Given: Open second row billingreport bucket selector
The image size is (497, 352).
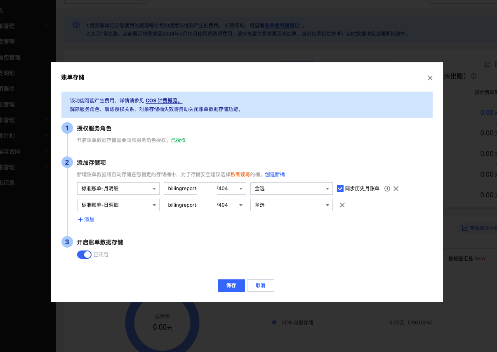Looking at the screenshot, I should click(x=205, y=205).
